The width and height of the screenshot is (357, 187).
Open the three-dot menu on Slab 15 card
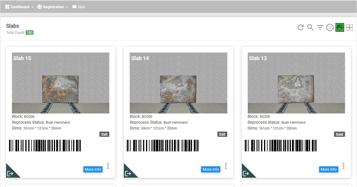[x=108, y=166]
